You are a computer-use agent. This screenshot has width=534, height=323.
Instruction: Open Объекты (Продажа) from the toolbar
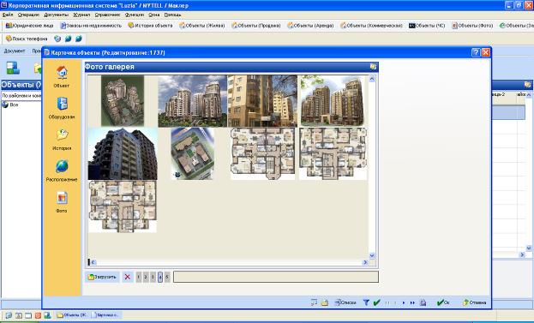click(256, 26)
